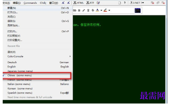Screen dimensions: 170x104
Task: Export console output as HTML
Action: pos(78,3)
